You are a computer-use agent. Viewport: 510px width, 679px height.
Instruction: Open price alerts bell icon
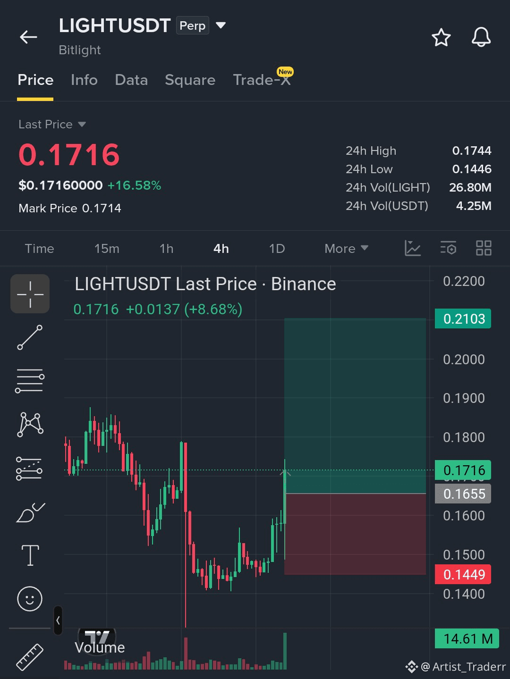pos(481,37)
